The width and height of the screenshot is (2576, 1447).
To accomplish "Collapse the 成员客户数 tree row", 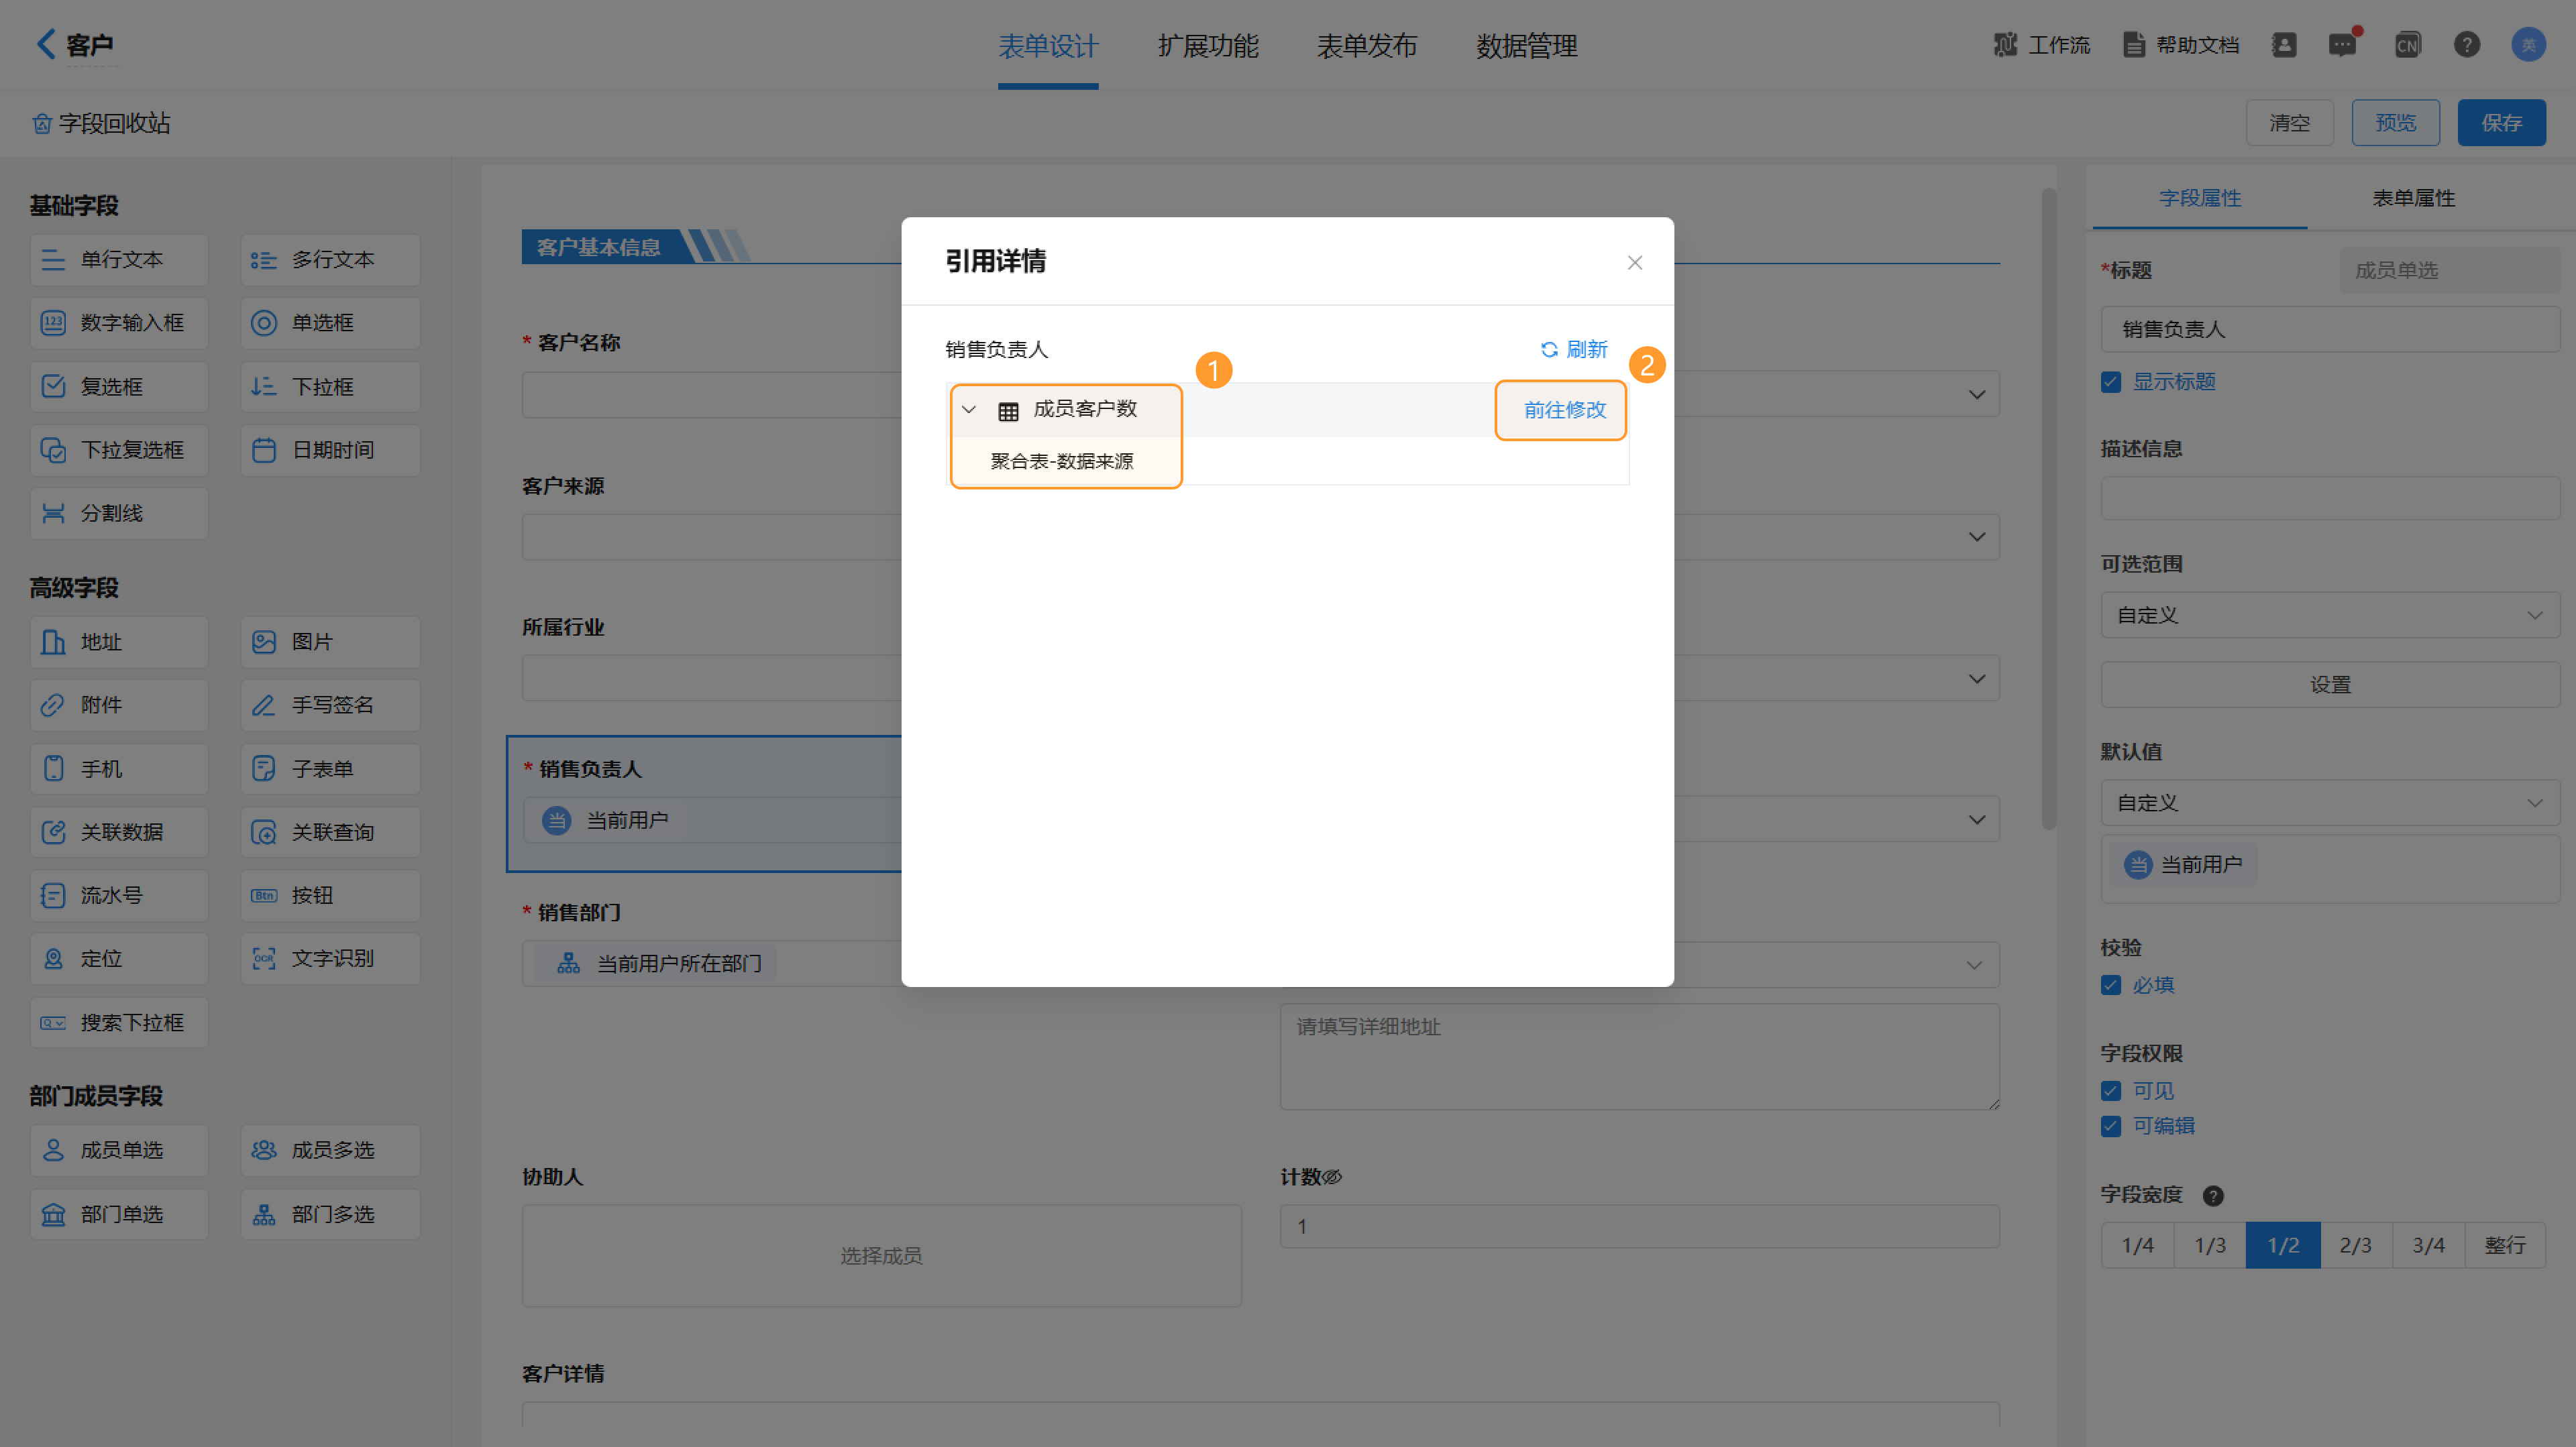I will point(968,410).
